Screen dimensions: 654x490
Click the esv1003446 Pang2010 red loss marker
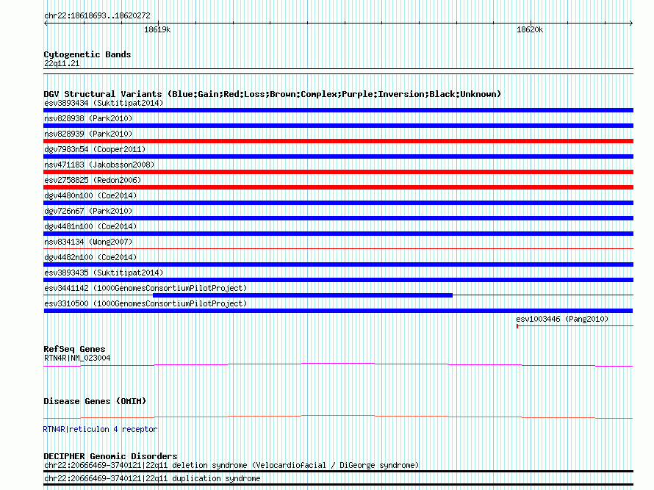(575, 325)
